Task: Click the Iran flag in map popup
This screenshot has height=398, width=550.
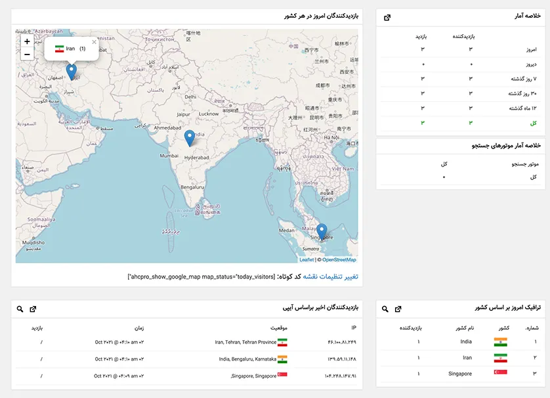Action: coord(59,49)
